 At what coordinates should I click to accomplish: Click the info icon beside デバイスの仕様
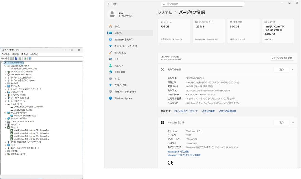[162, 70]
